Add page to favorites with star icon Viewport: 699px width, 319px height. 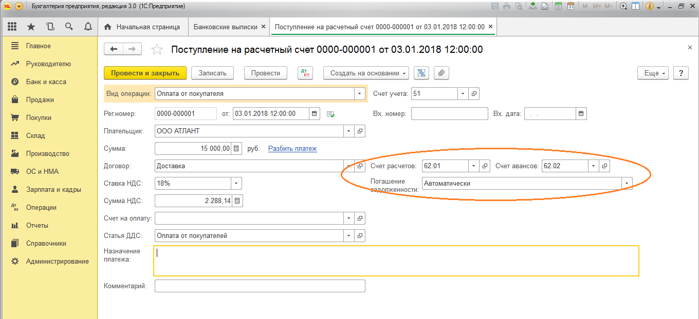(157, 50)
